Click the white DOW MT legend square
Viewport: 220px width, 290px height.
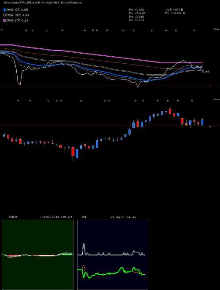(x=4, y=15)
